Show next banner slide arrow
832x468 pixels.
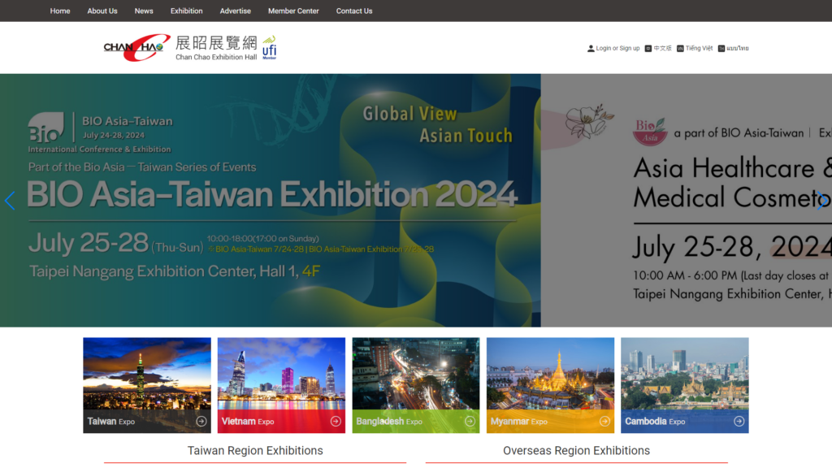tap(821, 201)
